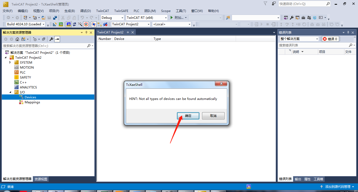This screenshot has height=192, width=358.
Task: Switch to the 工具箱 tab
Action: 318,179
